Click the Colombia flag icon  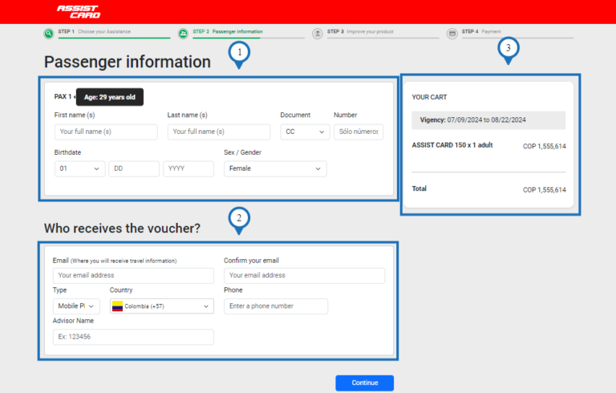(117, 306)
